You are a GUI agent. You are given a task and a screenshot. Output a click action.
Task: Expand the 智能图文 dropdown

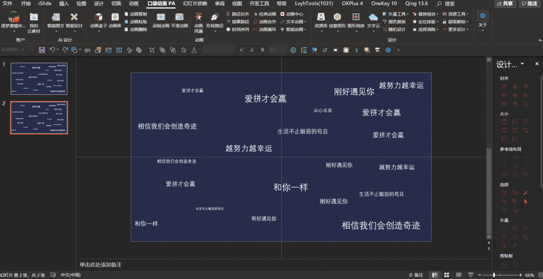click(56, 31)
